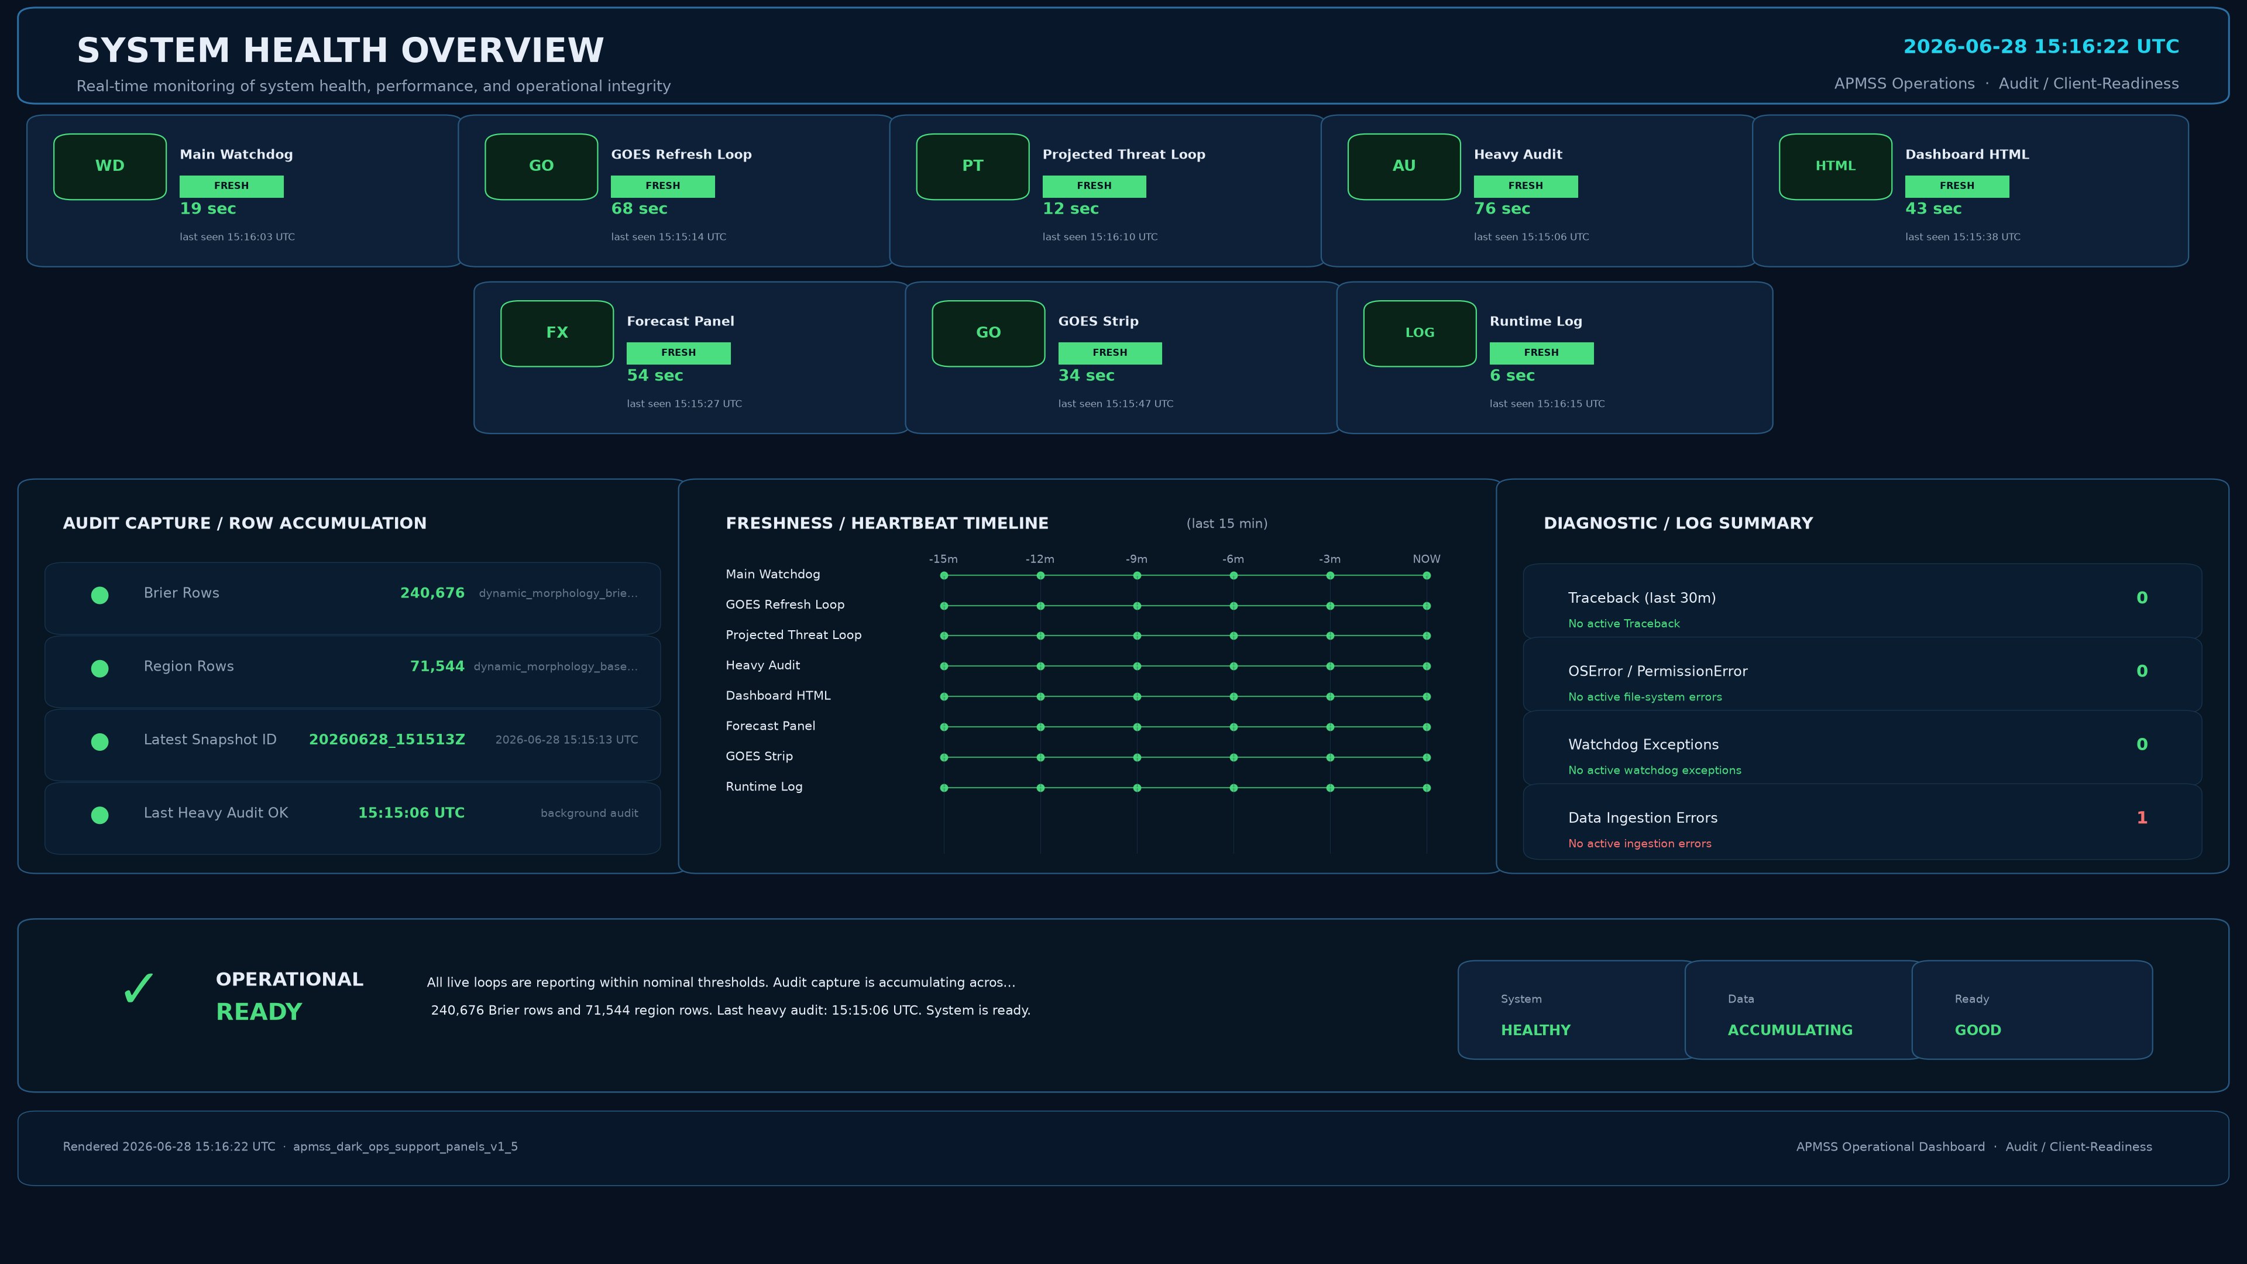Viewport: 2247px width, 1264px height.
Task: Click the HTML Dashboard icon
Action: click(1835, 167)
